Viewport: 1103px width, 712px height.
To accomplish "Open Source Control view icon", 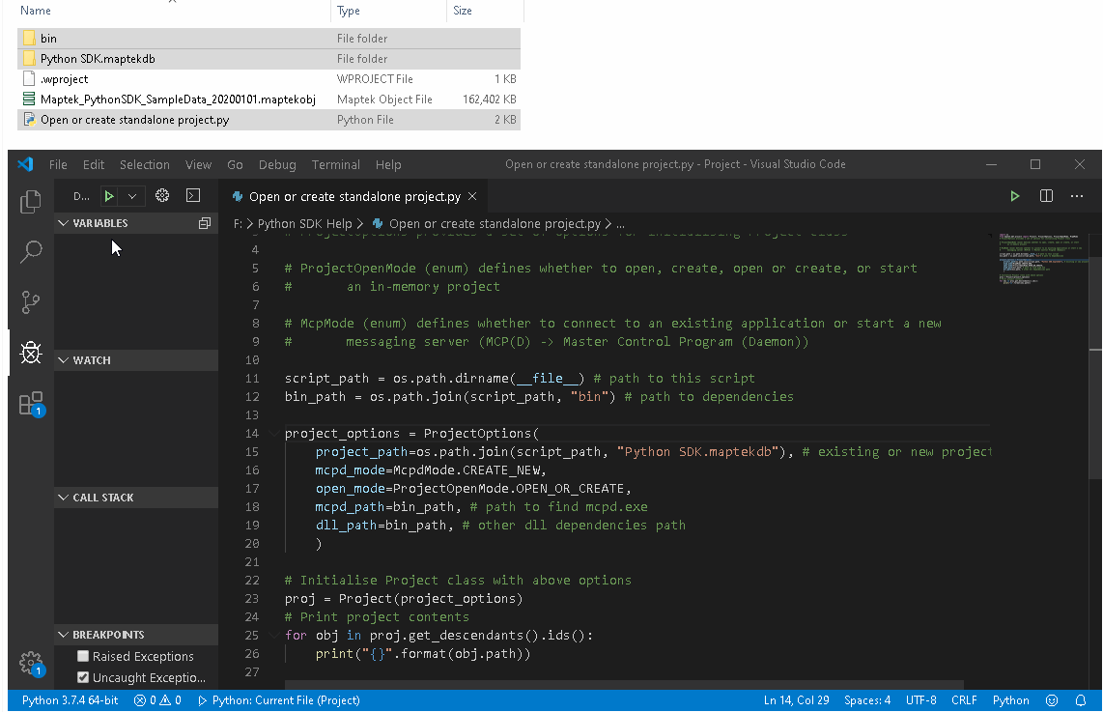I will pos(30,302).
